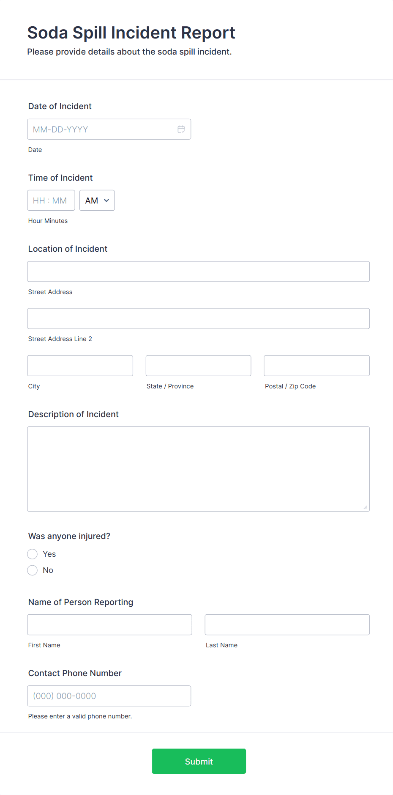Click the HH:MM time input field

pyautogui.click(x=51, y=200)
